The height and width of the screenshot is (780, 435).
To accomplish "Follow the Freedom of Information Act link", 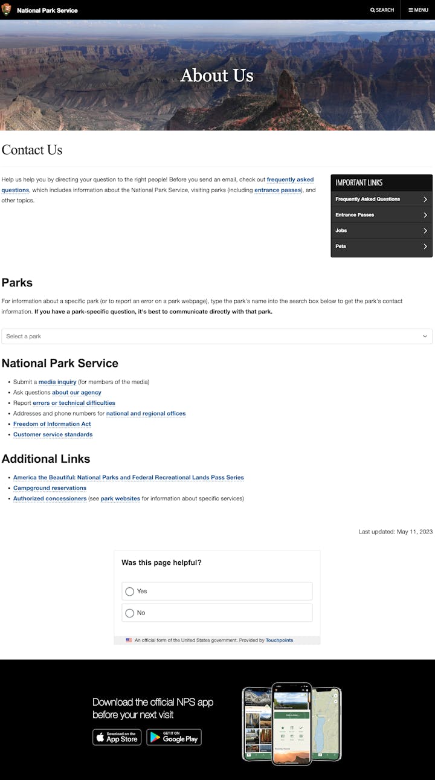I will coord(52,424).
